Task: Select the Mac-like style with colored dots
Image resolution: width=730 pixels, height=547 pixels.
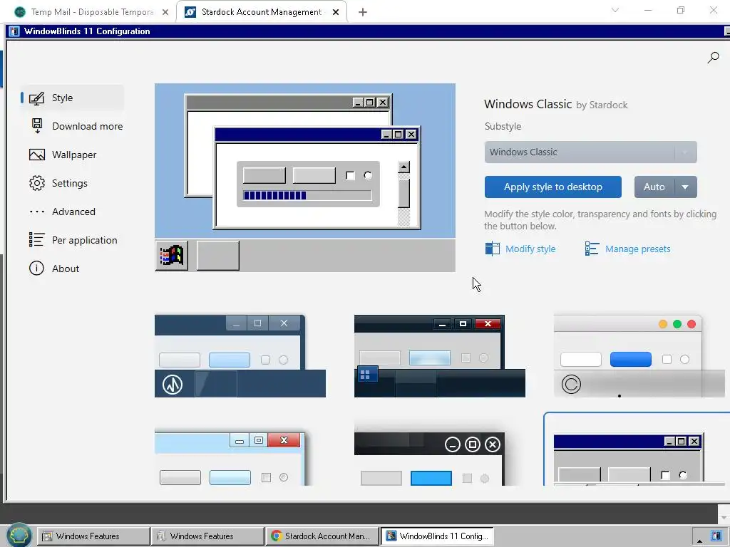Action: [639, 356]
